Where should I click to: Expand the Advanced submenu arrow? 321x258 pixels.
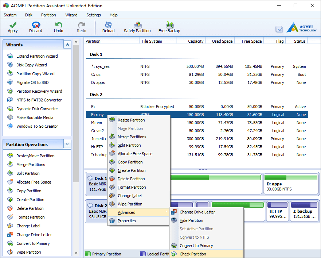(x=167, y=212)
